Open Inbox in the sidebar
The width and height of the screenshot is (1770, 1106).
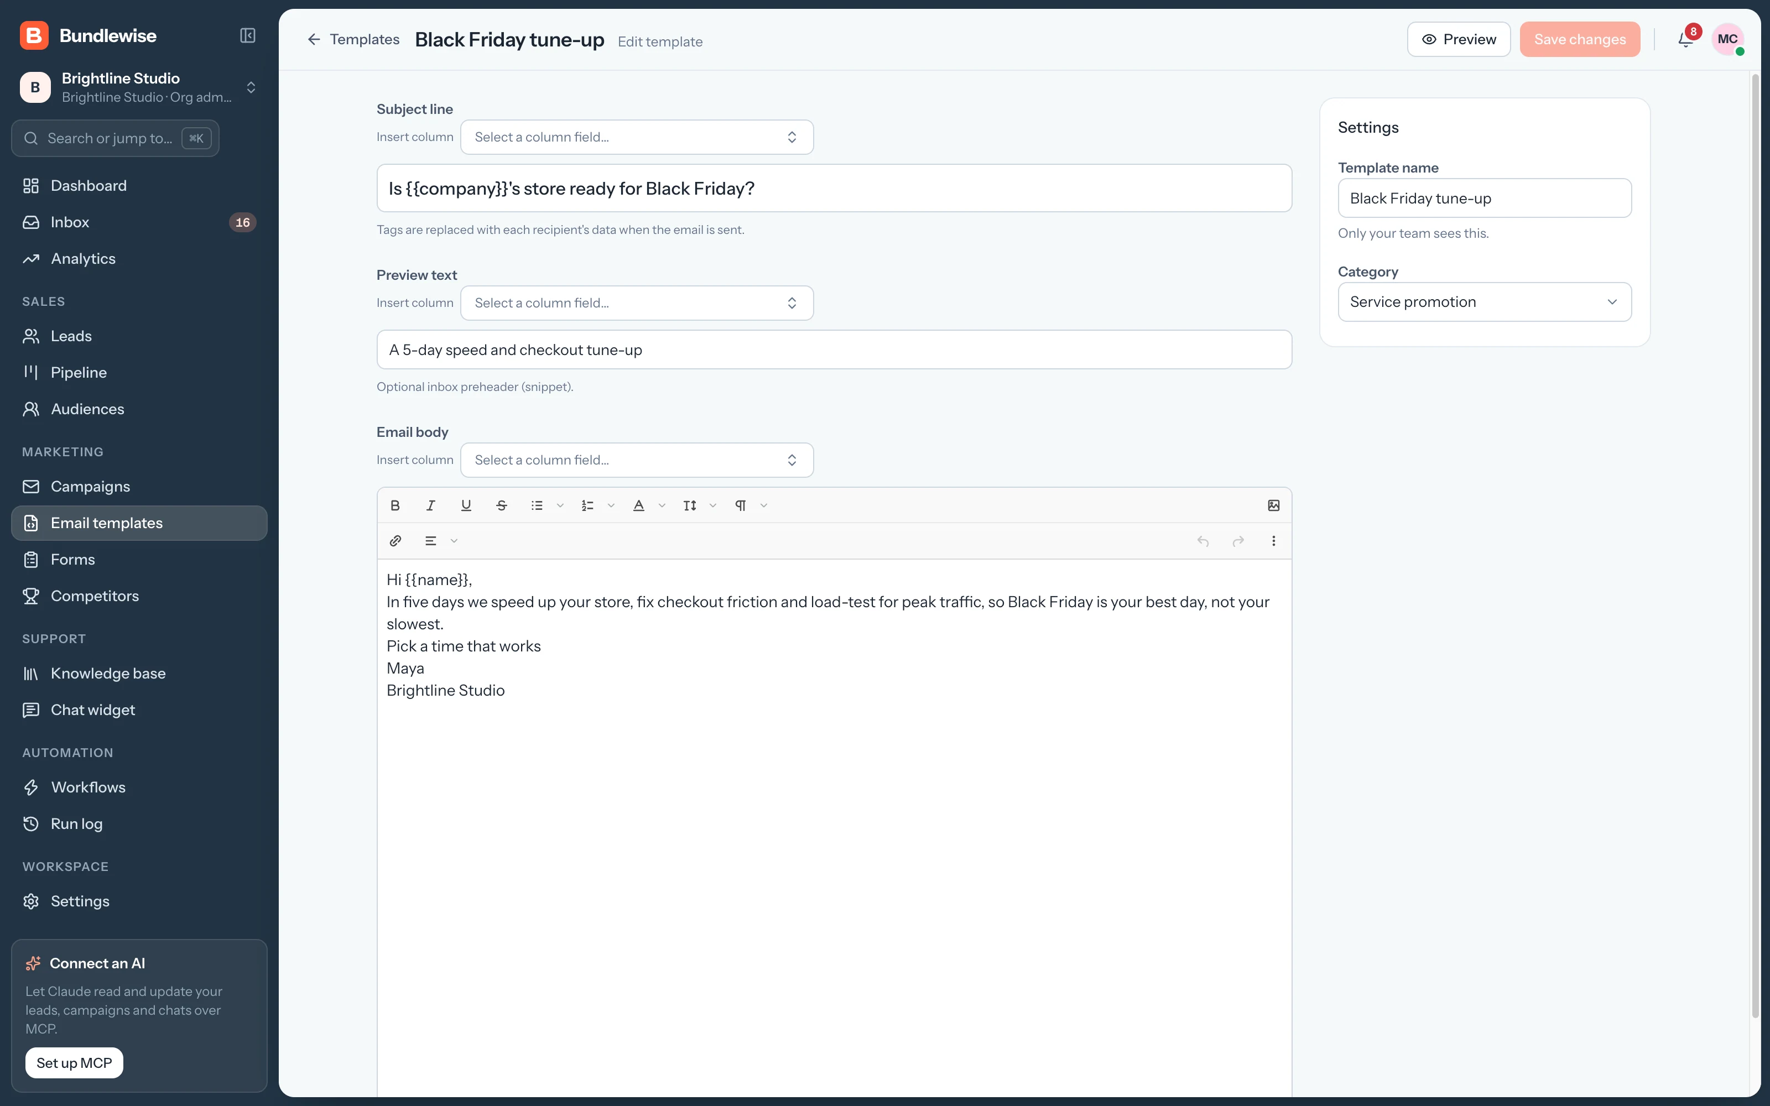click(x=139, y=222)
